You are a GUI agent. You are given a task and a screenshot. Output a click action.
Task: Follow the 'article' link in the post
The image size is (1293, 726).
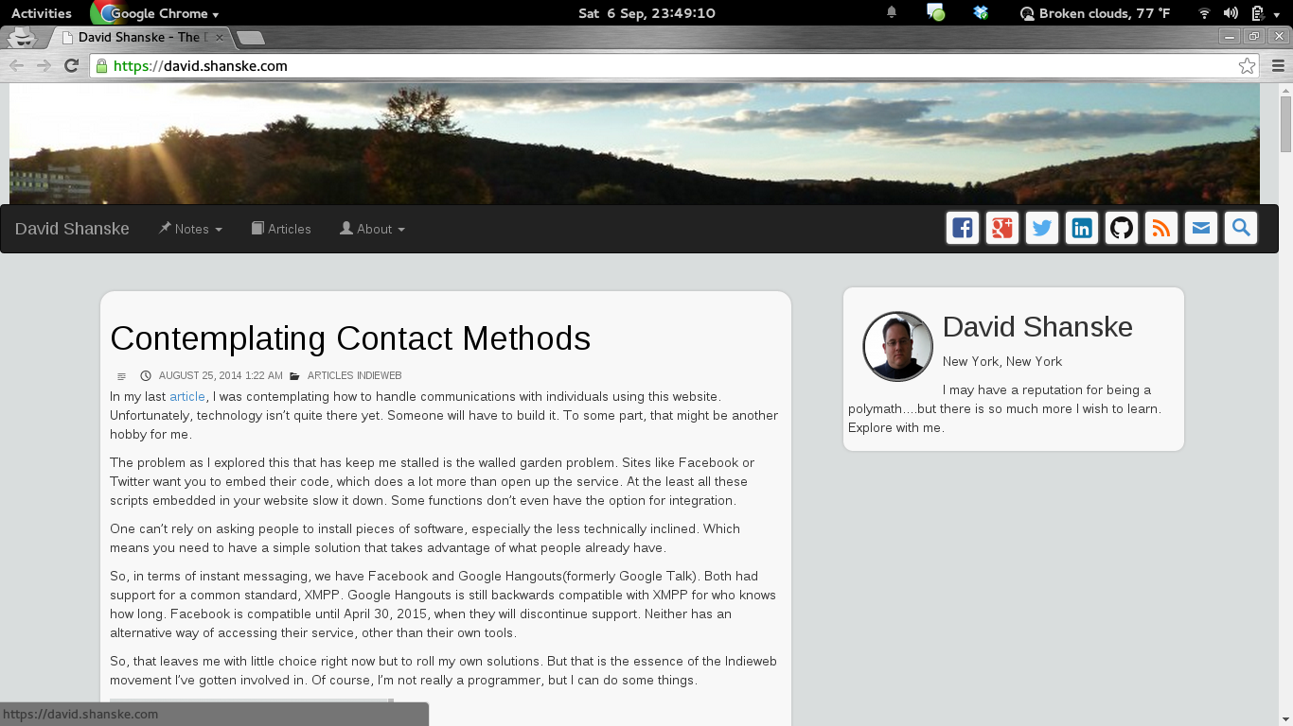187,397
